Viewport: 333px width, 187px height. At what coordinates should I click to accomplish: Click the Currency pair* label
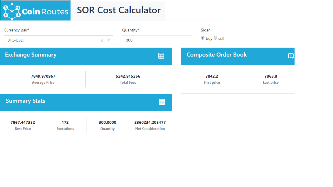[x=16, y=30]
